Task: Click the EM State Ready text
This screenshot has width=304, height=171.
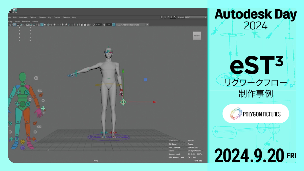Action: tap(190, 144)
